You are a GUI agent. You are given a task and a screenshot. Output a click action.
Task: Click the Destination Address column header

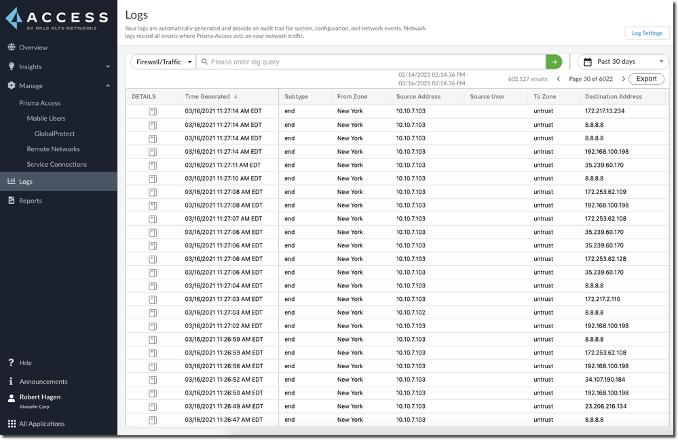tap(613, 97)
